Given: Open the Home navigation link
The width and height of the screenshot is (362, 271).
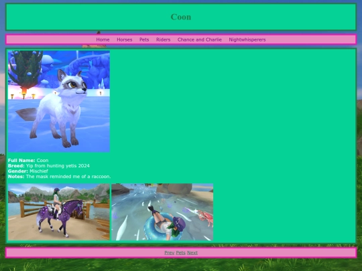Looking at the screenshot, I should pyautogui.click(x=103, y=39).
